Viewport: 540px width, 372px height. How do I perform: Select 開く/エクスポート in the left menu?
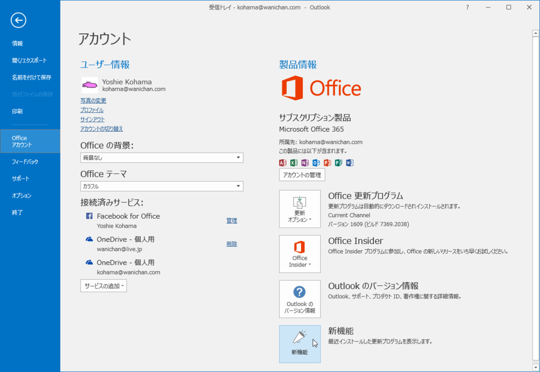30,60
